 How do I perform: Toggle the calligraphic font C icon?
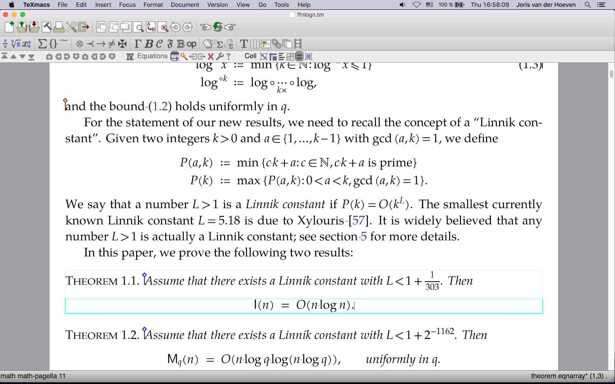coord(159,44)
